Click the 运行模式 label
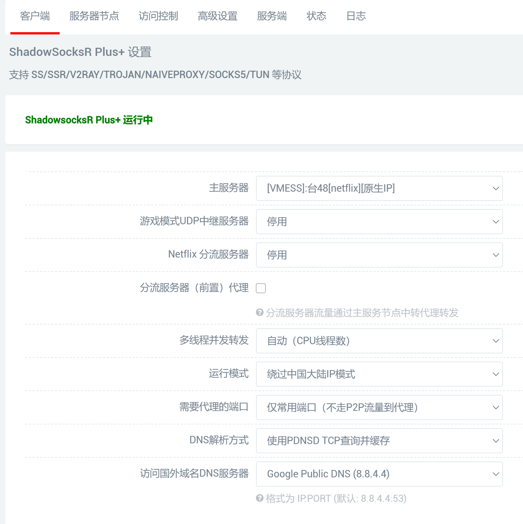 click(229, 374)
